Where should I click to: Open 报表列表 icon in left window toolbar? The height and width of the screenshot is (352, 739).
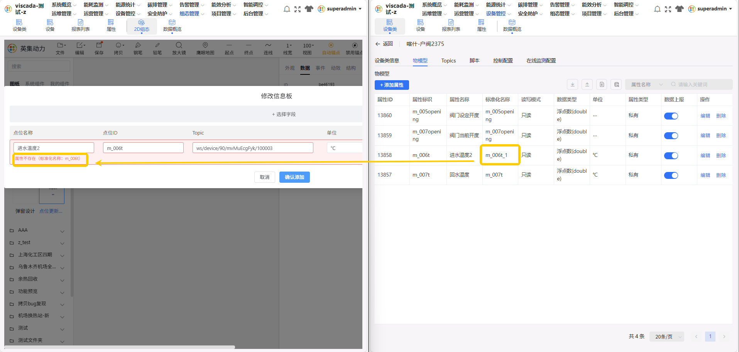point(81,25)
